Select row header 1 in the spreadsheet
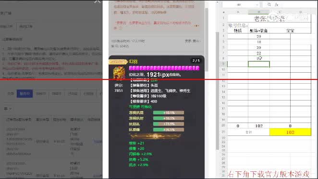This screenshot has width=318, height=179. [224, 18]
